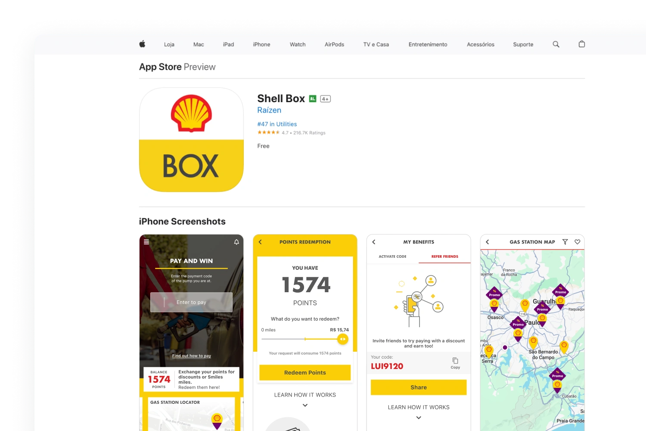Open Entretenimento menu item
Viewport: 646px width, 431px height.
[x=428, y=44]
